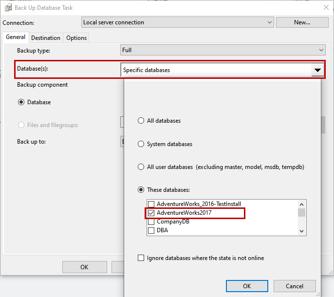Switch to the General tab
334x297 pixels.
16,37
